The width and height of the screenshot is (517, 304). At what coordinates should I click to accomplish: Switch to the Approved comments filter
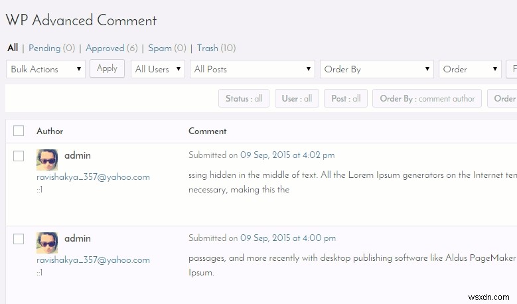click(105, 48)
